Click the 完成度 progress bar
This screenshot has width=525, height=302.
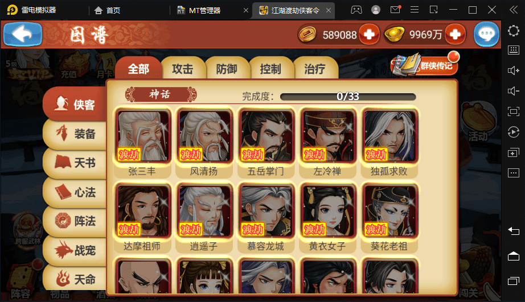(348, 97)
